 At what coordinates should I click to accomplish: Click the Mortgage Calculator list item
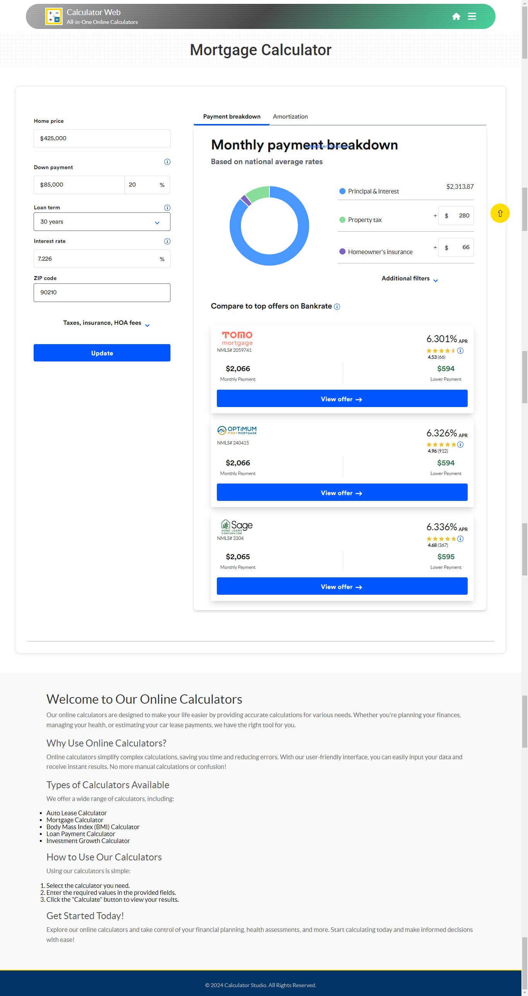pos(75,820)
